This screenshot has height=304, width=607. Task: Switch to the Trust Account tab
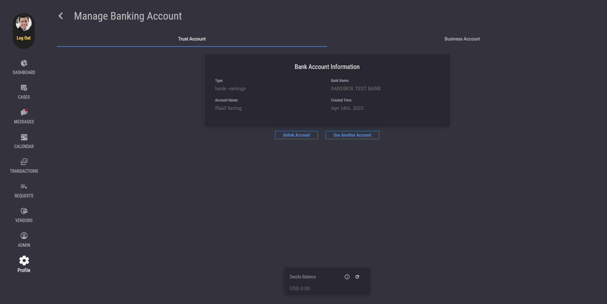pos(192,39)
